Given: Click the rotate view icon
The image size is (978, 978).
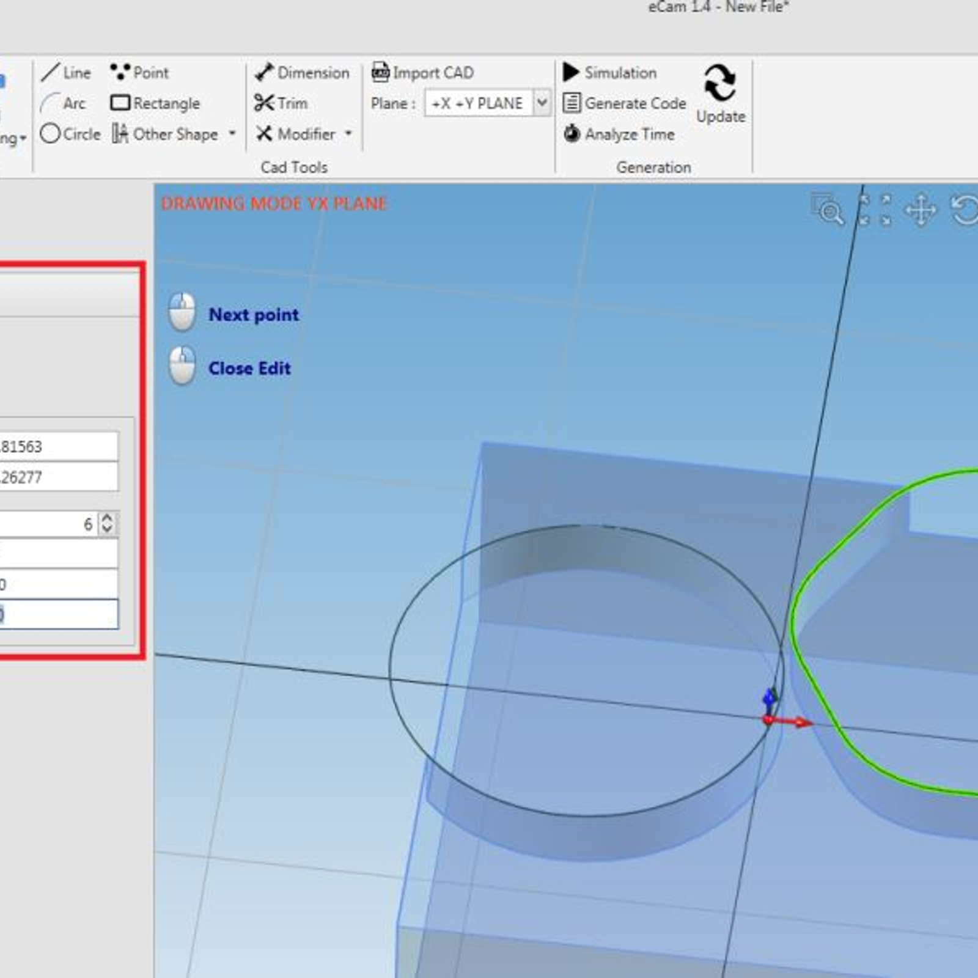Looking at the screenshot, I should pyautogui.click(x=965, y=210).
